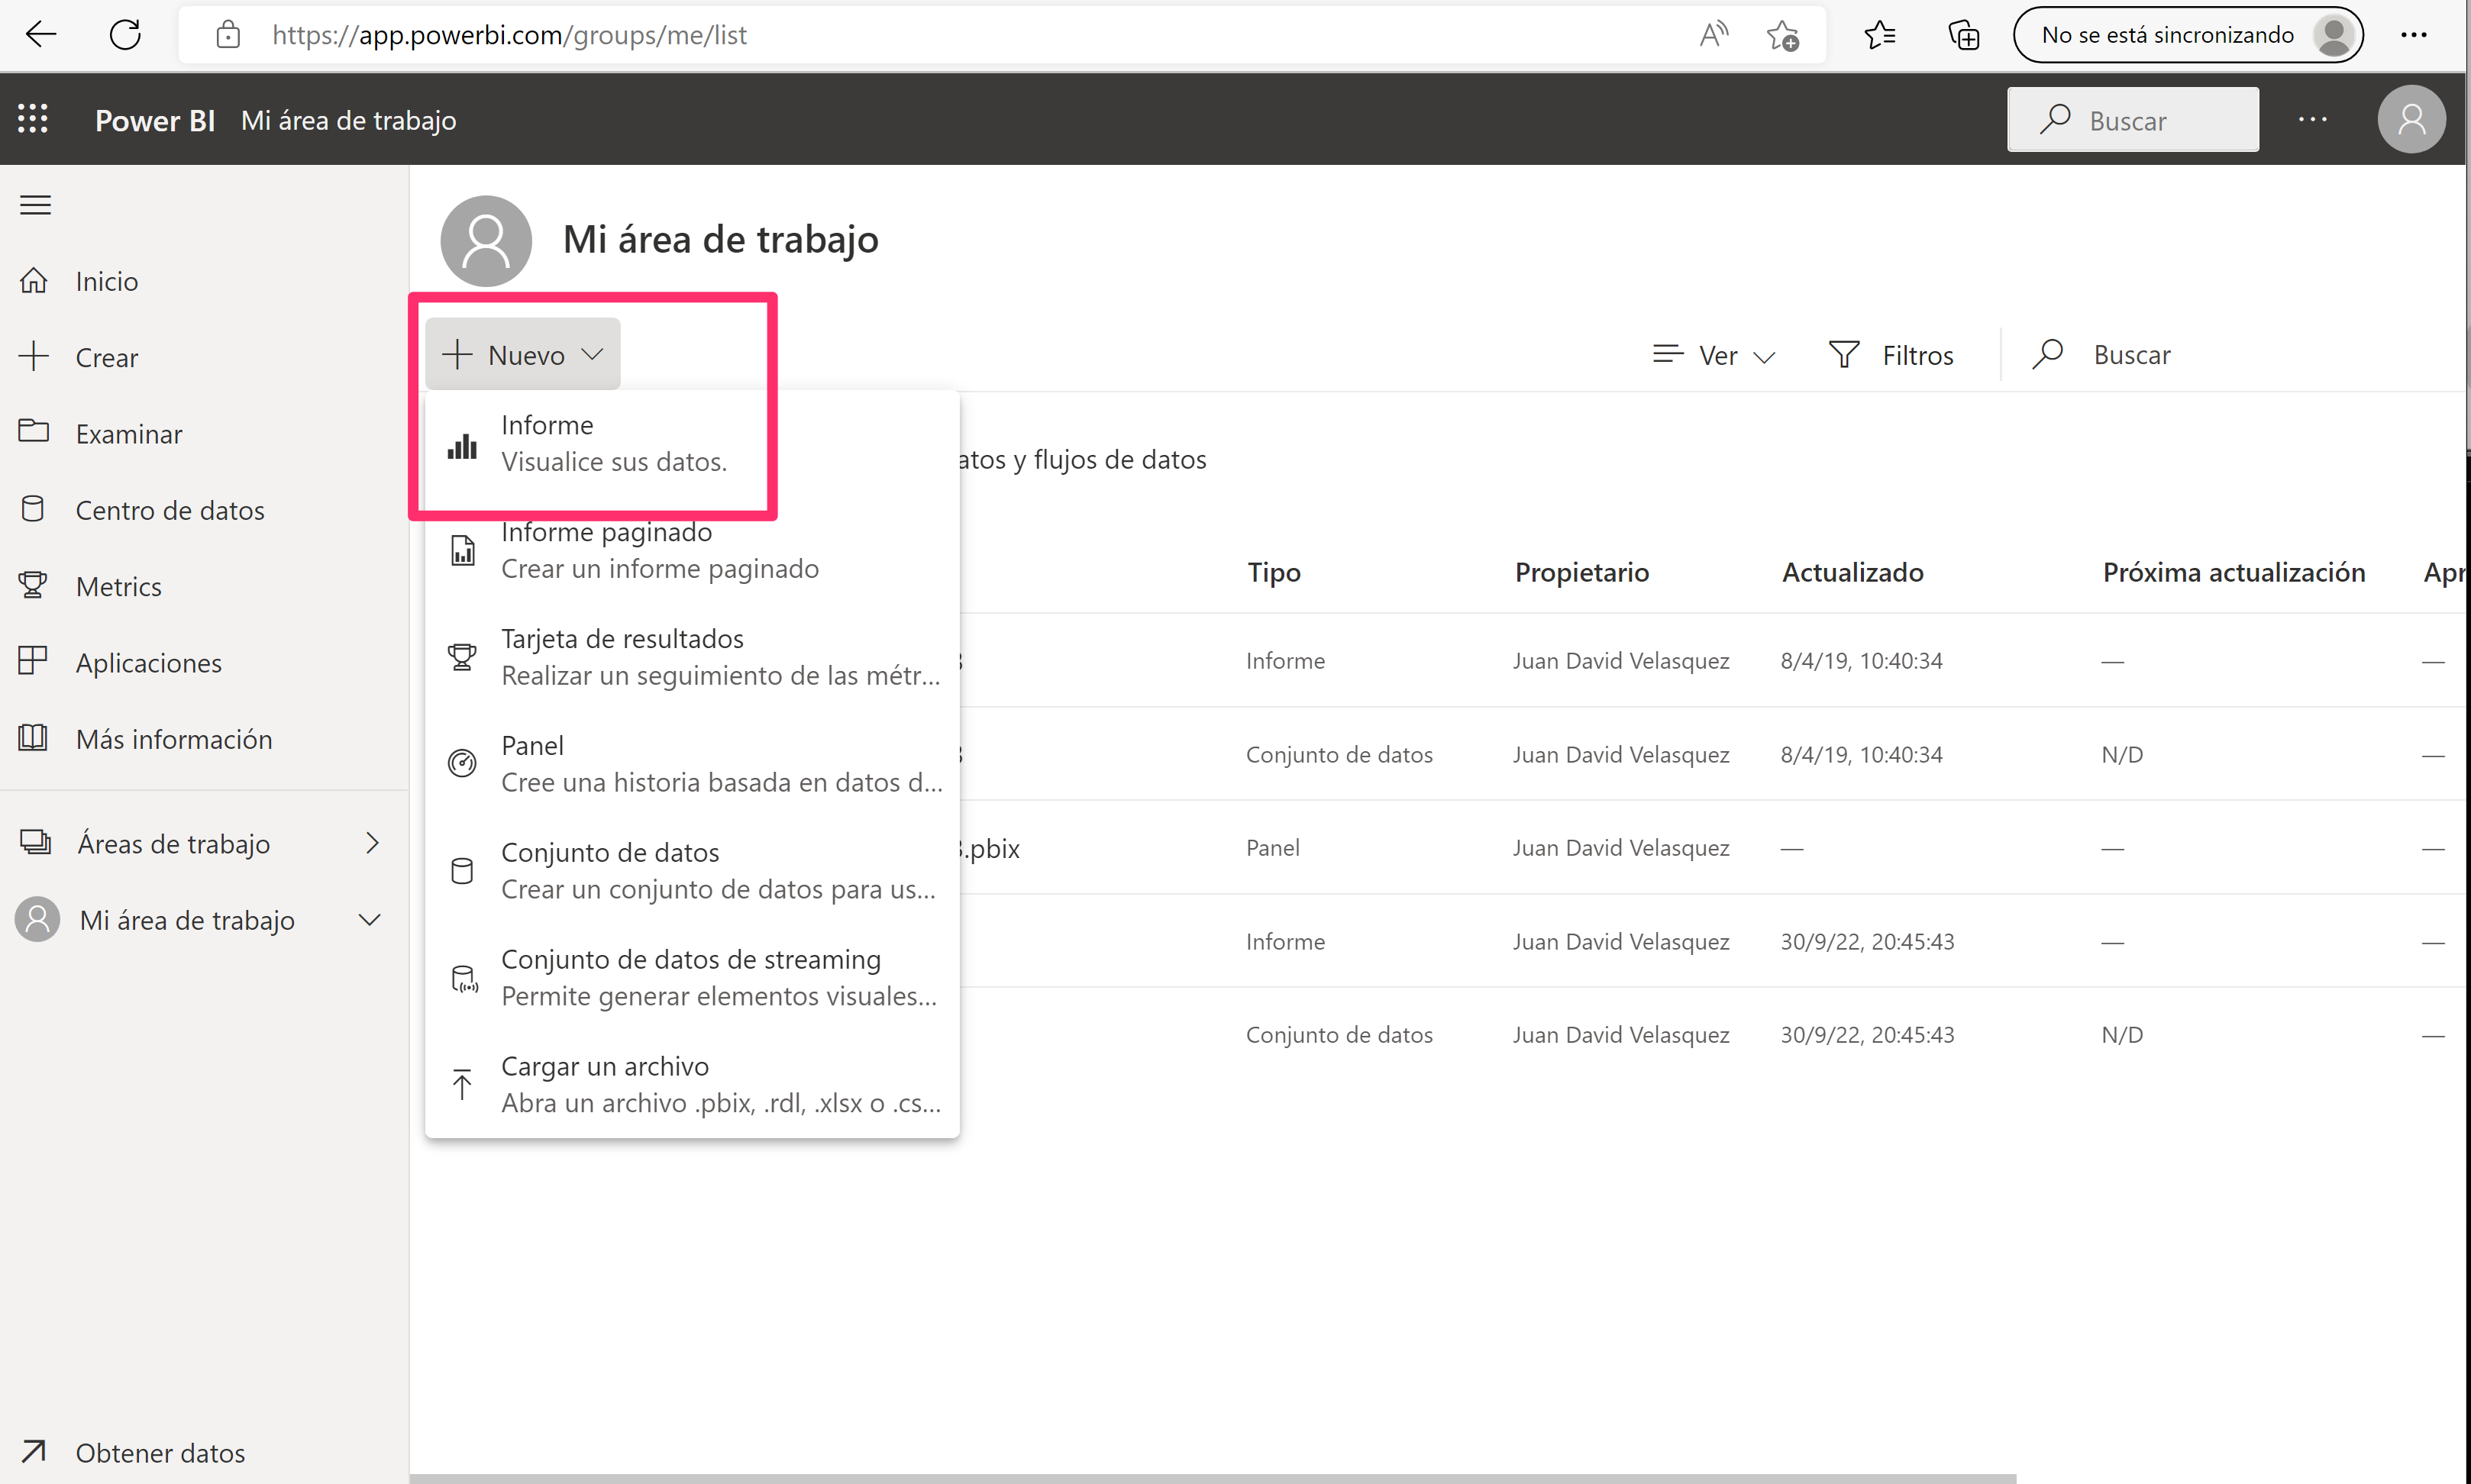
Task: Click the Panel type row cell
Action: 1272,848
